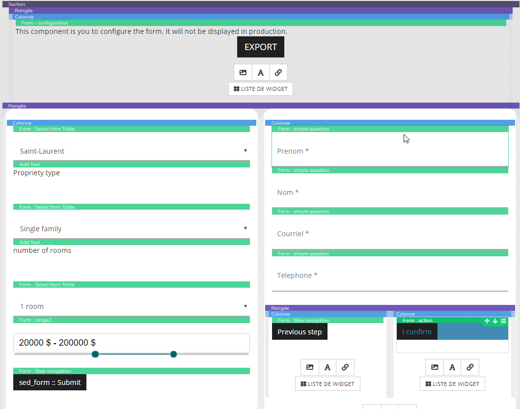Click the Courriel input field
The height and width of the screenshot is (409, 520).
[x=390, y=234]
